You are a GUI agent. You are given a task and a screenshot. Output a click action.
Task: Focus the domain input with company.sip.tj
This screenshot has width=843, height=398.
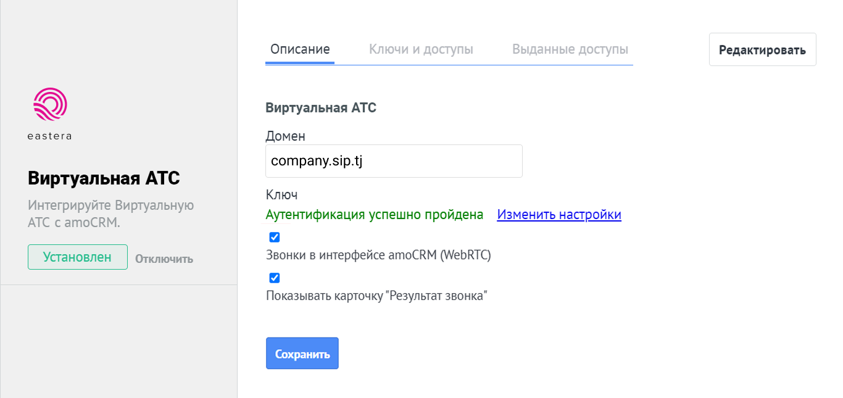394,161
